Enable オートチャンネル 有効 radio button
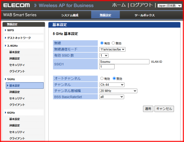Screen dimensions: 184x142 pos(102,78)
